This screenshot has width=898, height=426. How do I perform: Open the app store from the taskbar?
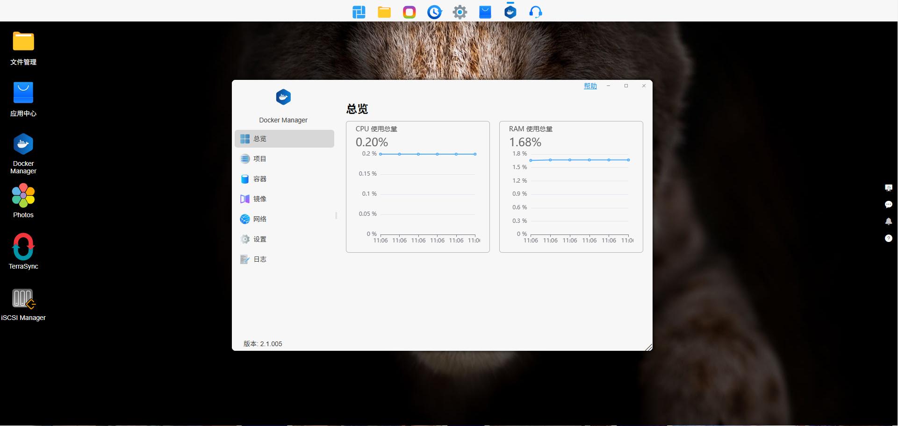(x=485, y=11)
